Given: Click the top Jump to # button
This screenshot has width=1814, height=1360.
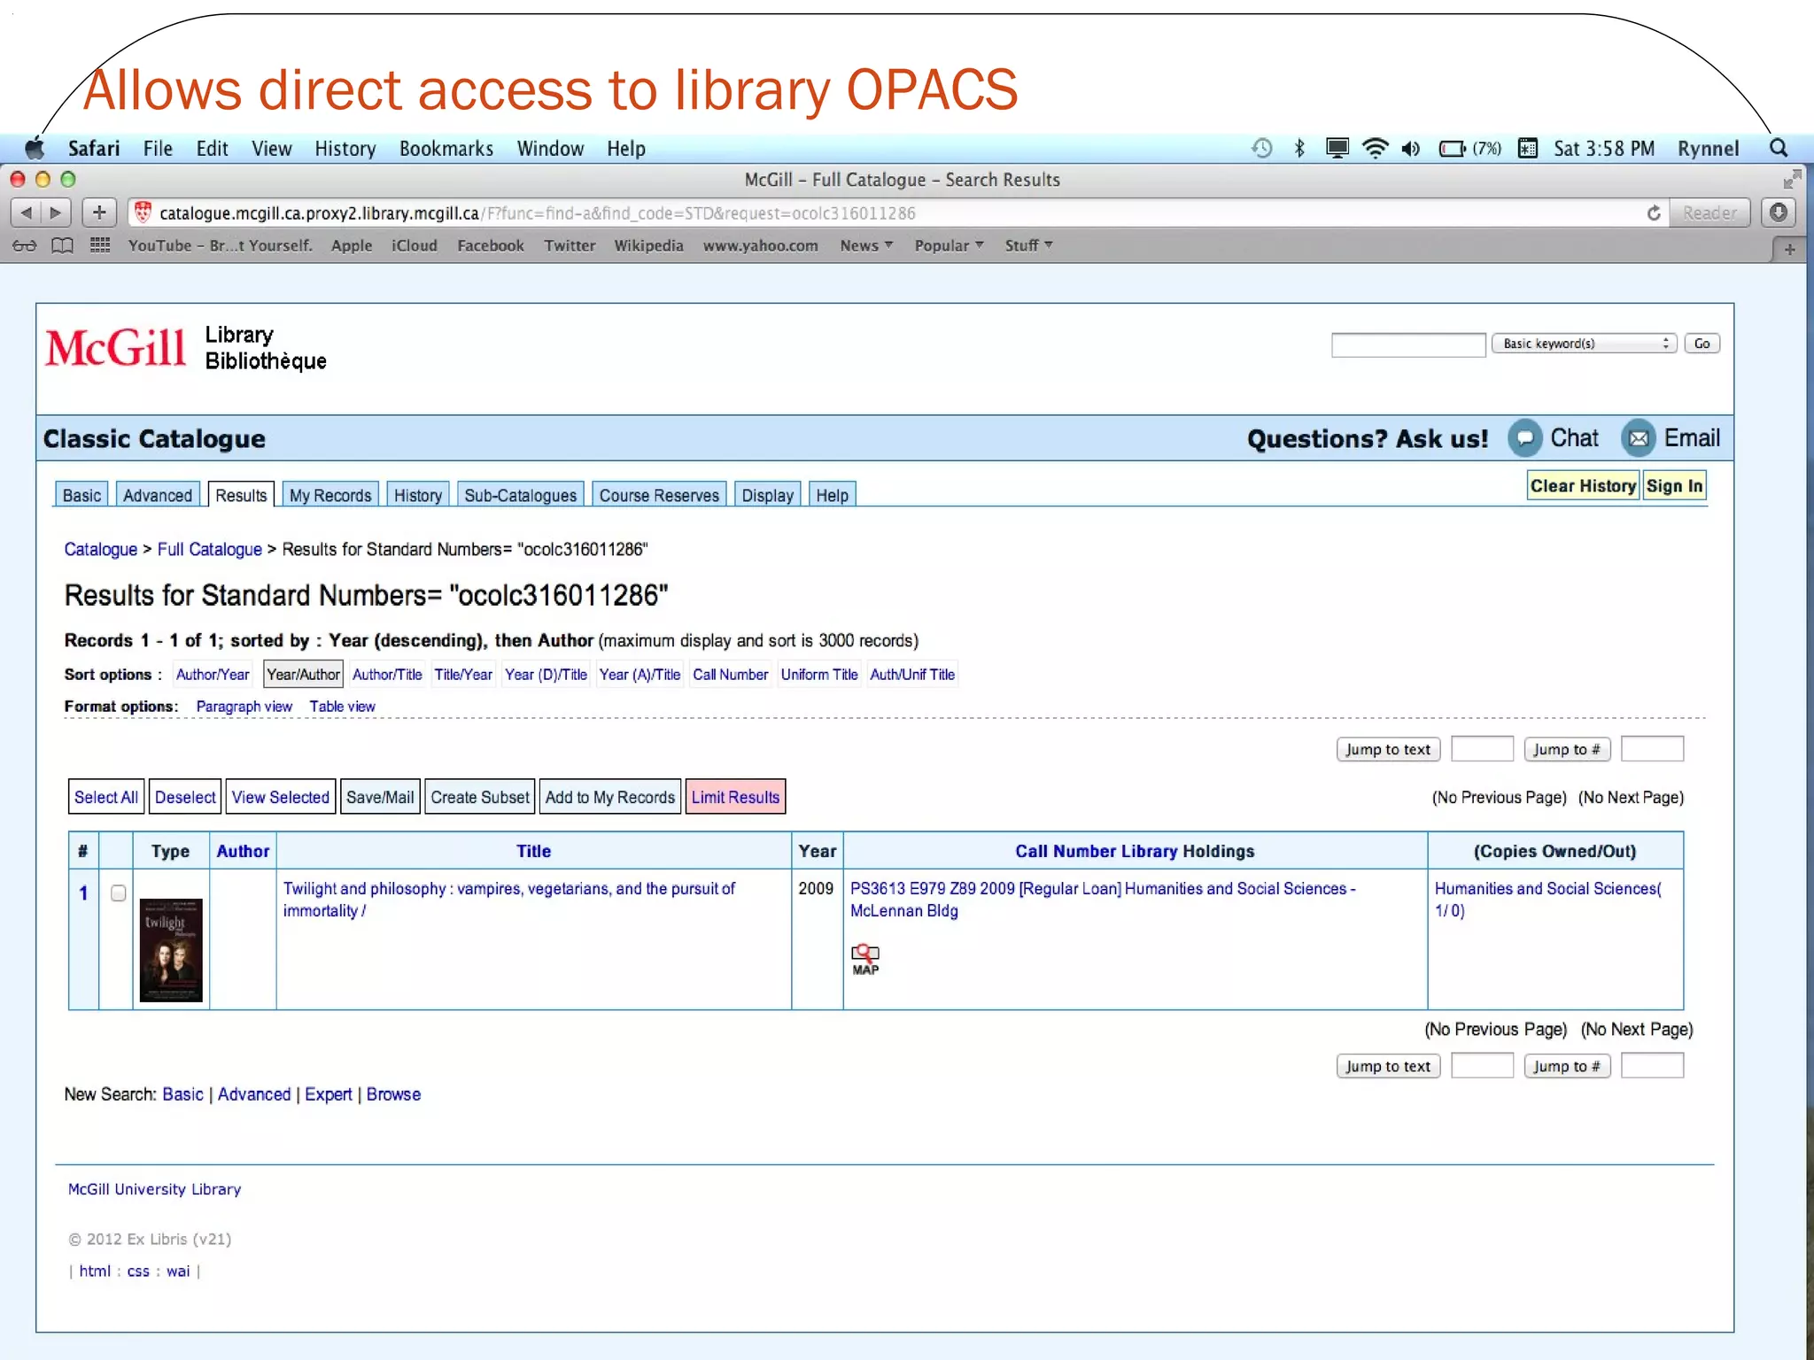Looking at the screenshot, I should (x=1567, y=750).
